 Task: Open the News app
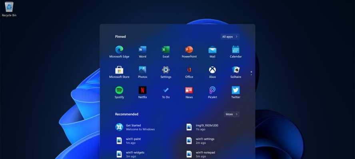189,92
